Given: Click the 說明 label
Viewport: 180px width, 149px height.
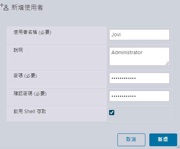Looking at the screenshot, I should [x=18, y=50].
